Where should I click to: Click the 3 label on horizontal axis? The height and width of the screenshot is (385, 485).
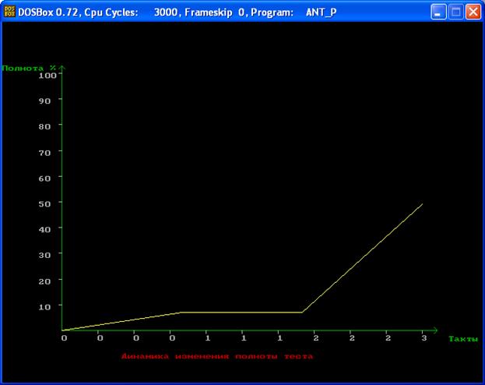(423, 338)
